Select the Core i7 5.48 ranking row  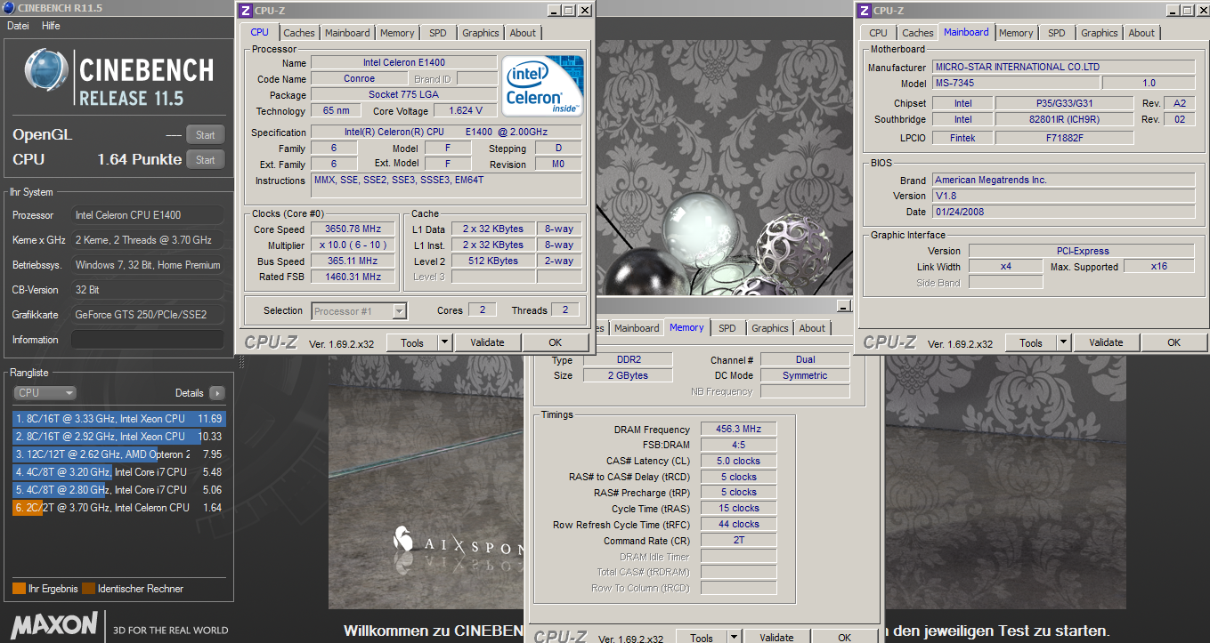[x=119, y=471]
